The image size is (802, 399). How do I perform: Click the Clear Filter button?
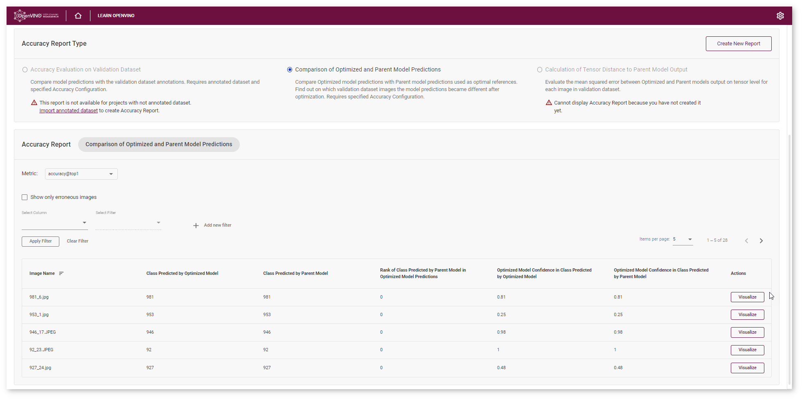tap(78, 241)
